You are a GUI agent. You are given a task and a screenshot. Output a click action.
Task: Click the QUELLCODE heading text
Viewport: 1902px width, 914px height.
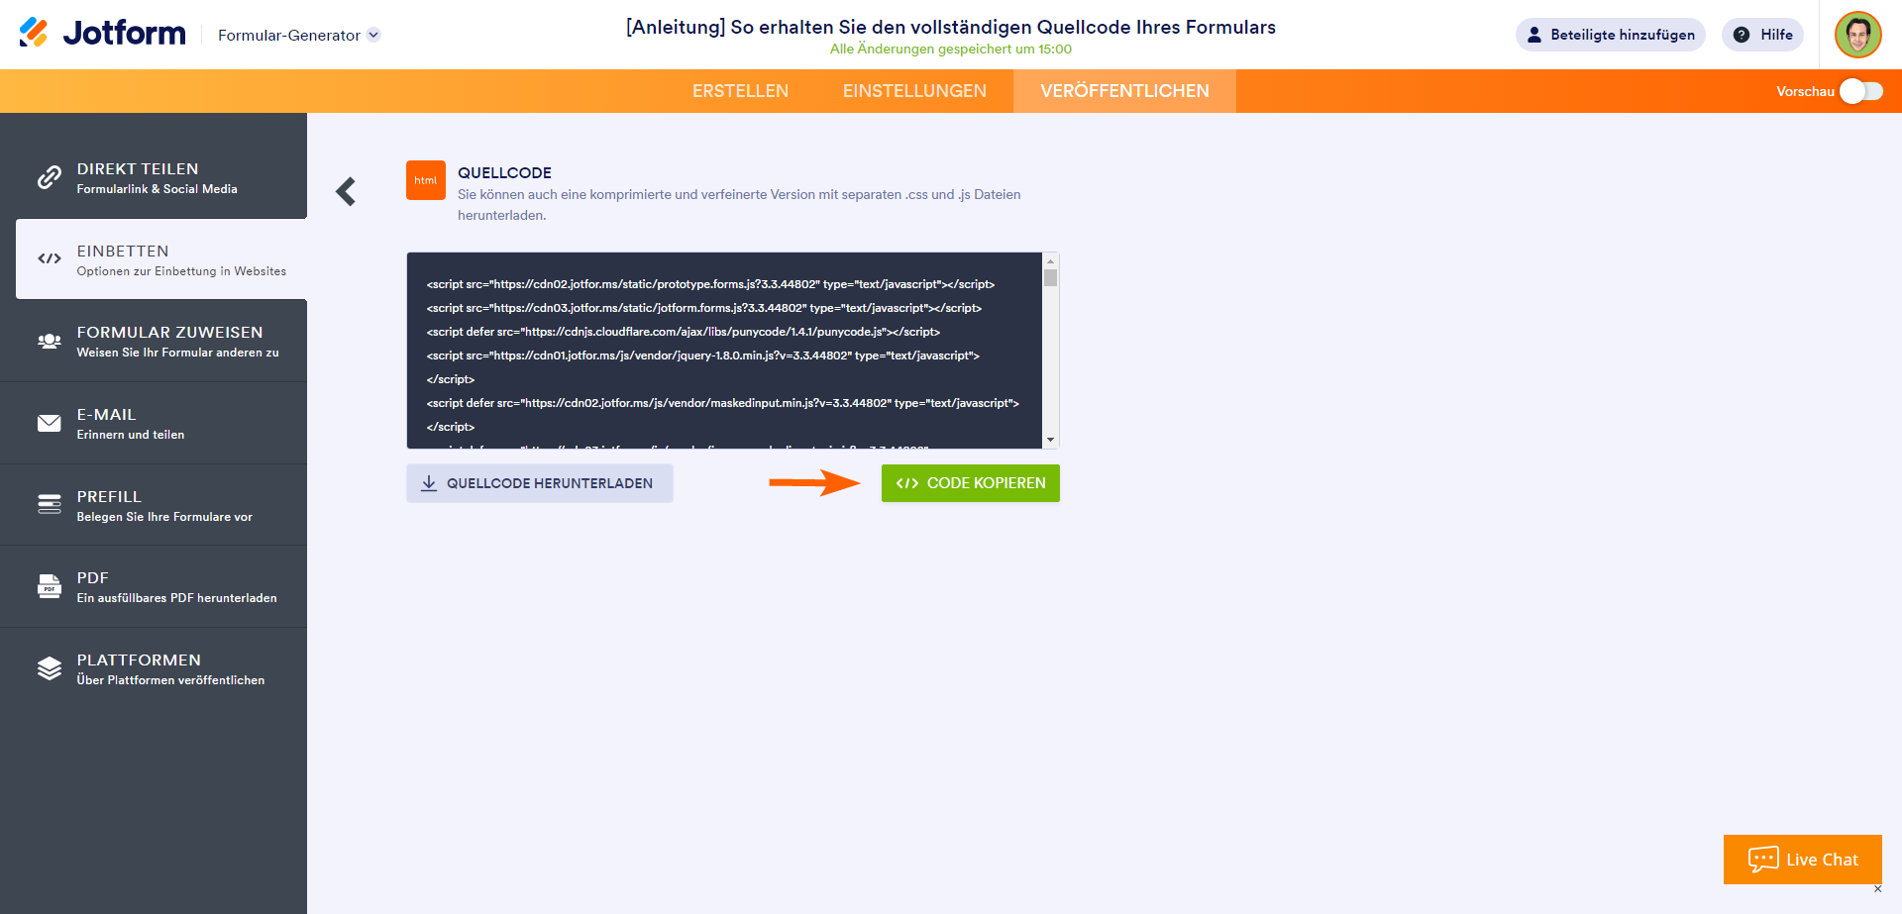504,172
